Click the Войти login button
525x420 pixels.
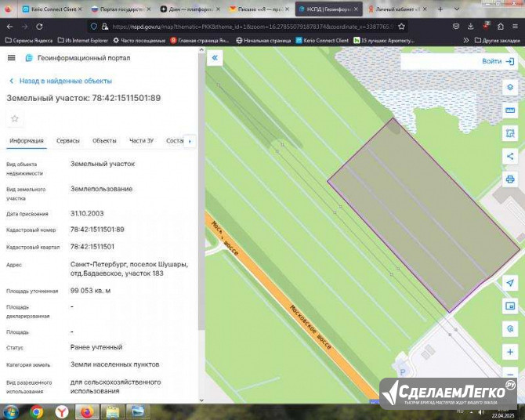point(498,61)
